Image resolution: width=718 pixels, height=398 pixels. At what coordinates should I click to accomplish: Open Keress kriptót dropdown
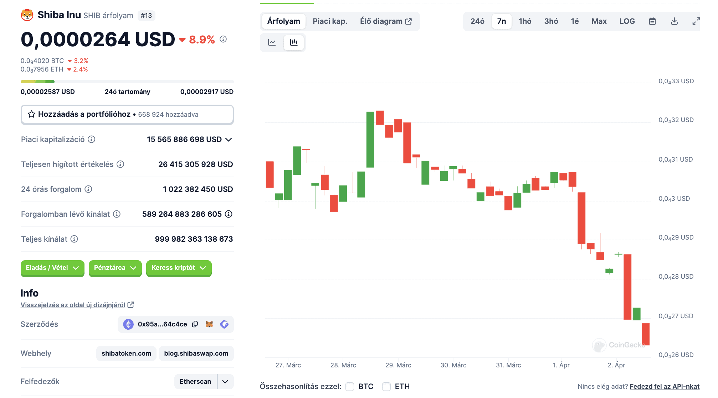pos(179,268)
